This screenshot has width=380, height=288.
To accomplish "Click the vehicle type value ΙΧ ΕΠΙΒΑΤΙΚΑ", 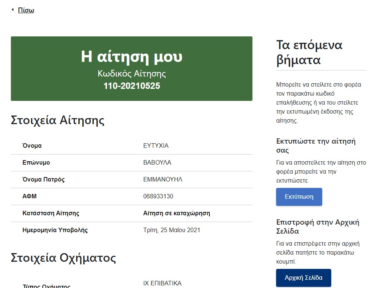I will pos(162,283).
